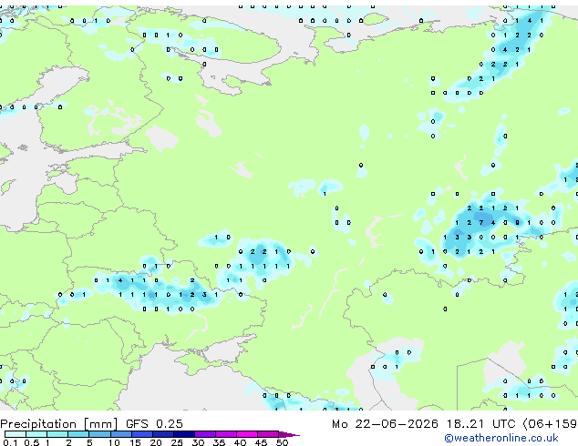Click the 20–25 mm legend swatch
The image size is (578, 446).
(162, 434)
